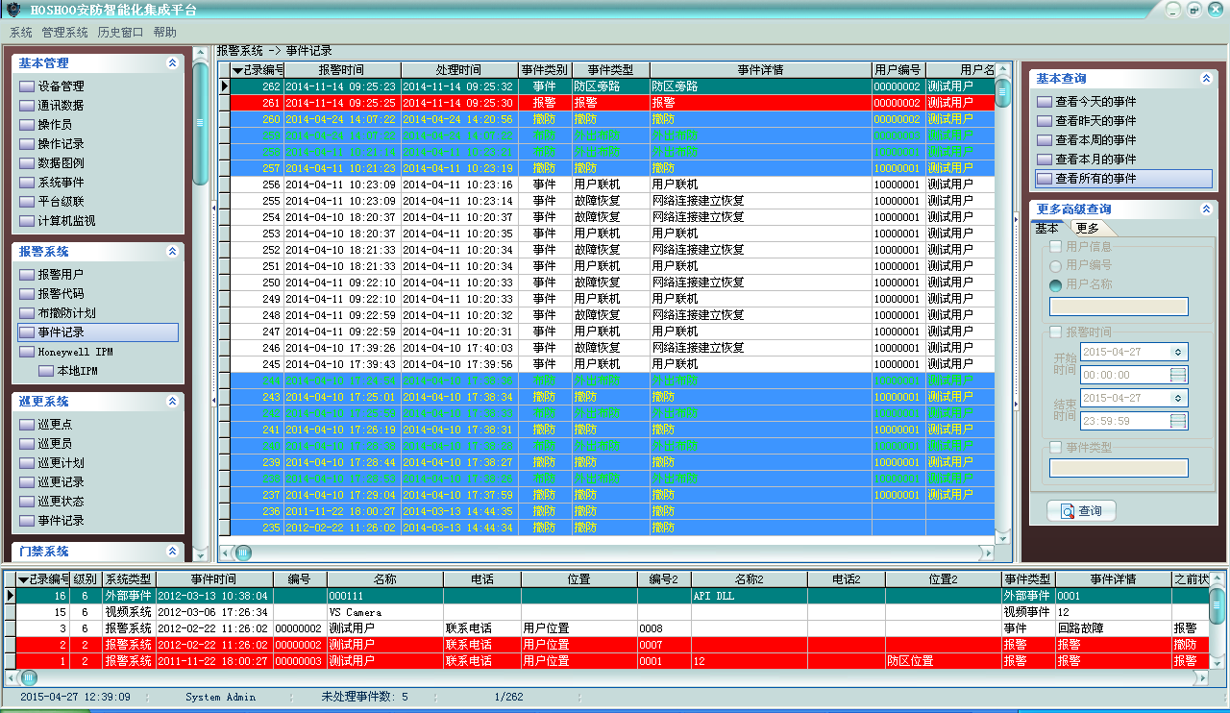1230x713 pixels.
Task: Open 报警用户 icon under 报警系统
Action: [x=26, y=275]
